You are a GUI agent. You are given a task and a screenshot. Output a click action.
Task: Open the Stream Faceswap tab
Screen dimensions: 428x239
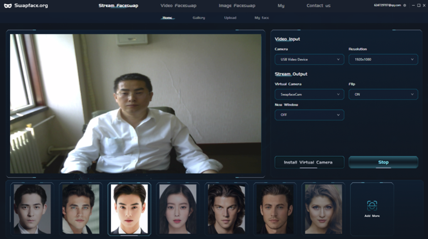pyautogui.click(x=118, y=5)
